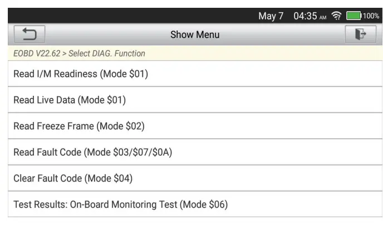
Task: Click the 100% battery percentage
Action: (x=371, y=16)
